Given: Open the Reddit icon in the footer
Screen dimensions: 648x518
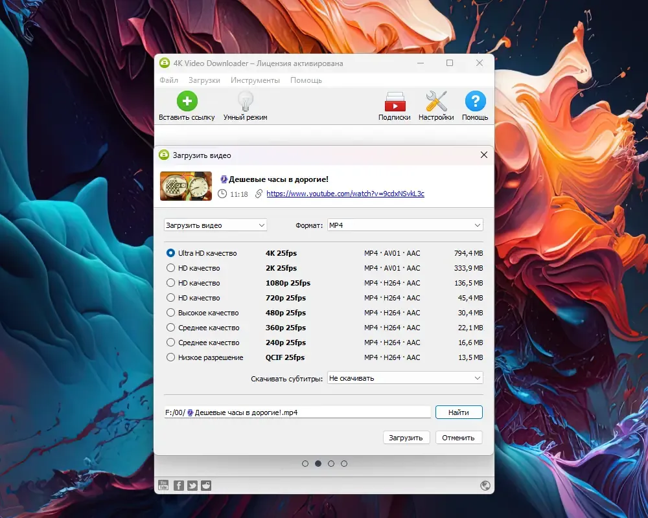Looking at the screenshot, I should coord(206,486).
